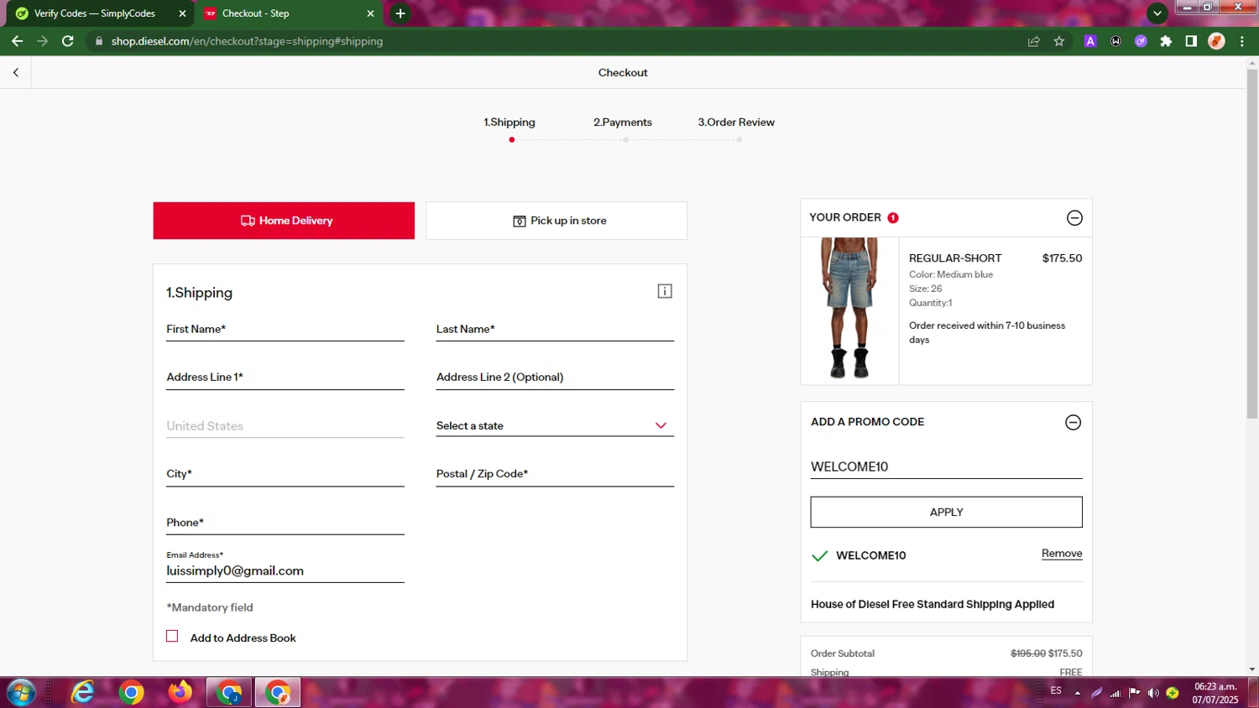
Task: Click the $175.50 item price
Action: pos(1062,258)
